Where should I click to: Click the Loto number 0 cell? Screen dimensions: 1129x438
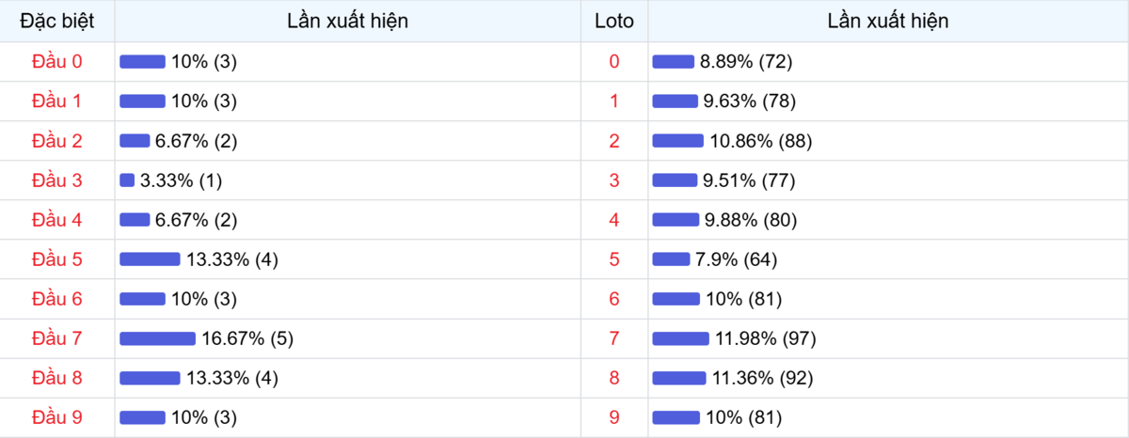[x=614, y=62]
